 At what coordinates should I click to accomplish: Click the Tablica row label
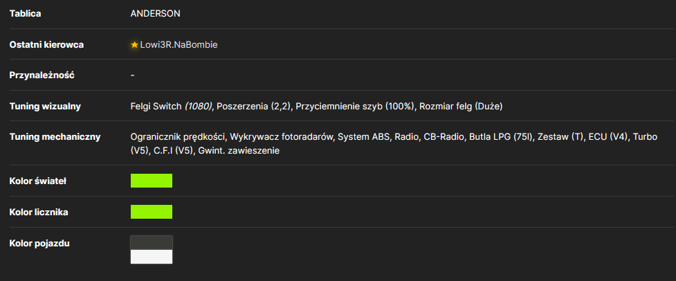tap(26, 14)
